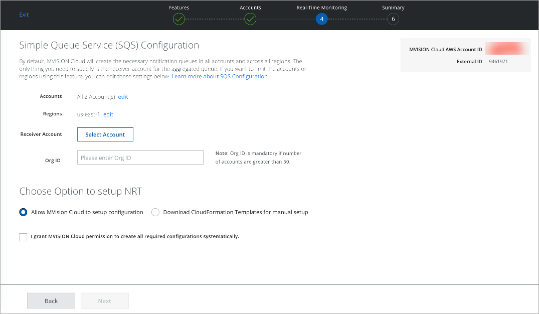Switch to the Accounts step label
Viewport: 539px width, 314px height.
pos(250,8)
